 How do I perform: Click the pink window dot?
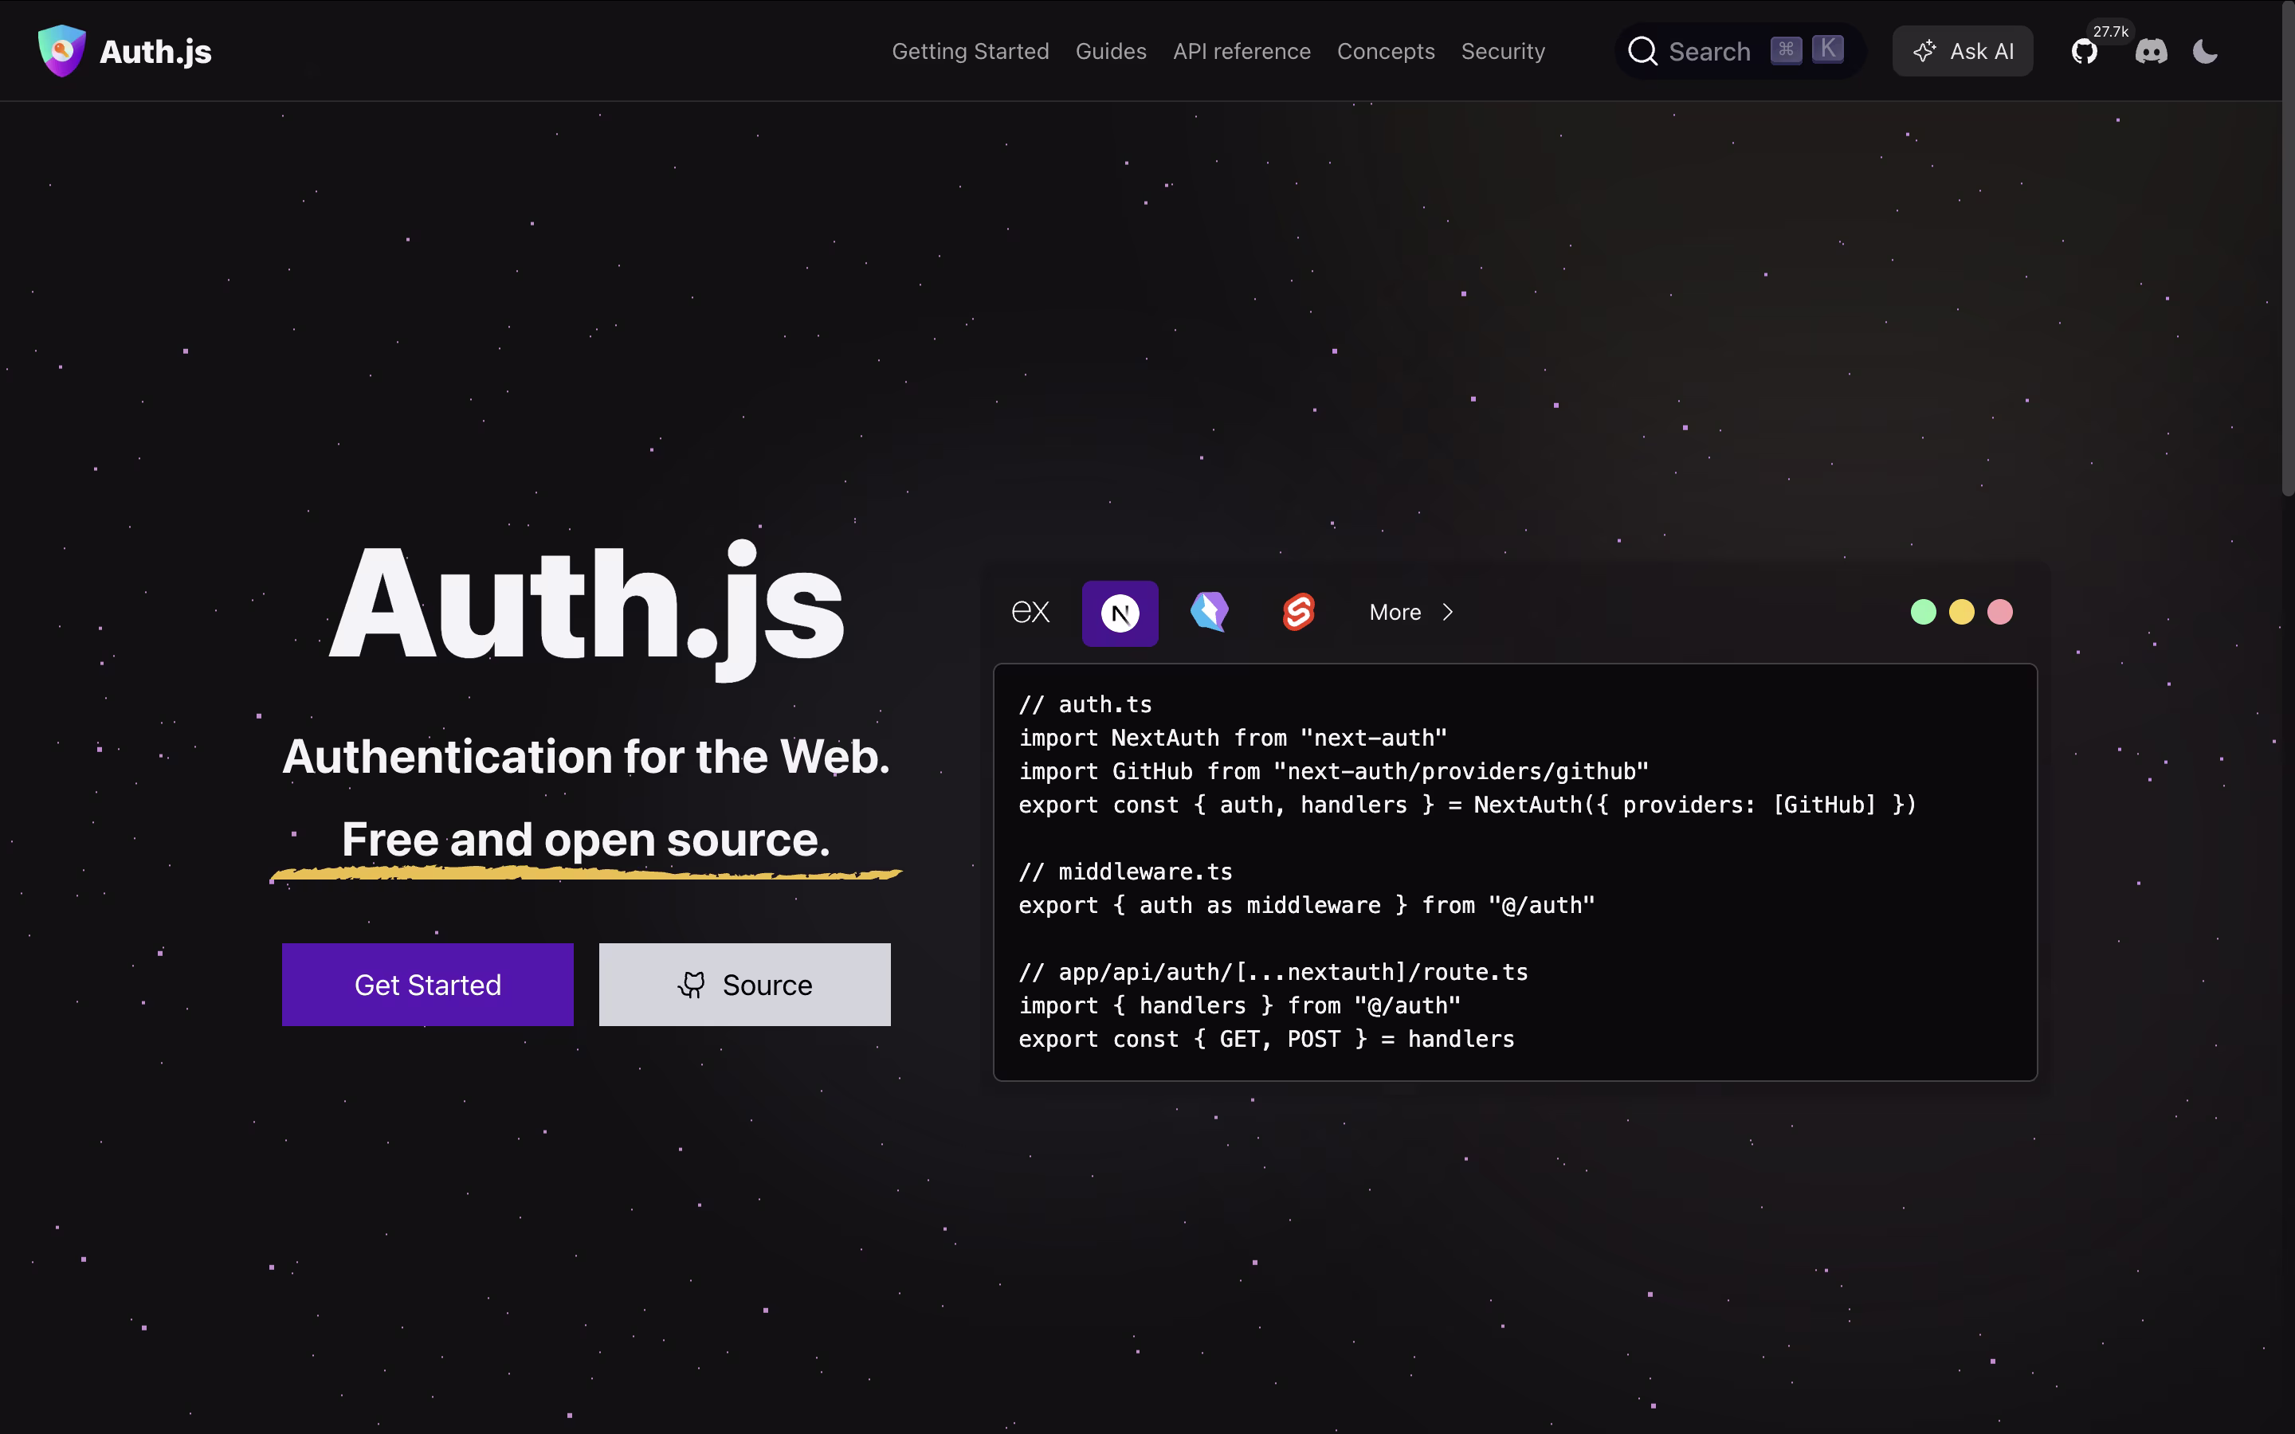click(2000, 612)
